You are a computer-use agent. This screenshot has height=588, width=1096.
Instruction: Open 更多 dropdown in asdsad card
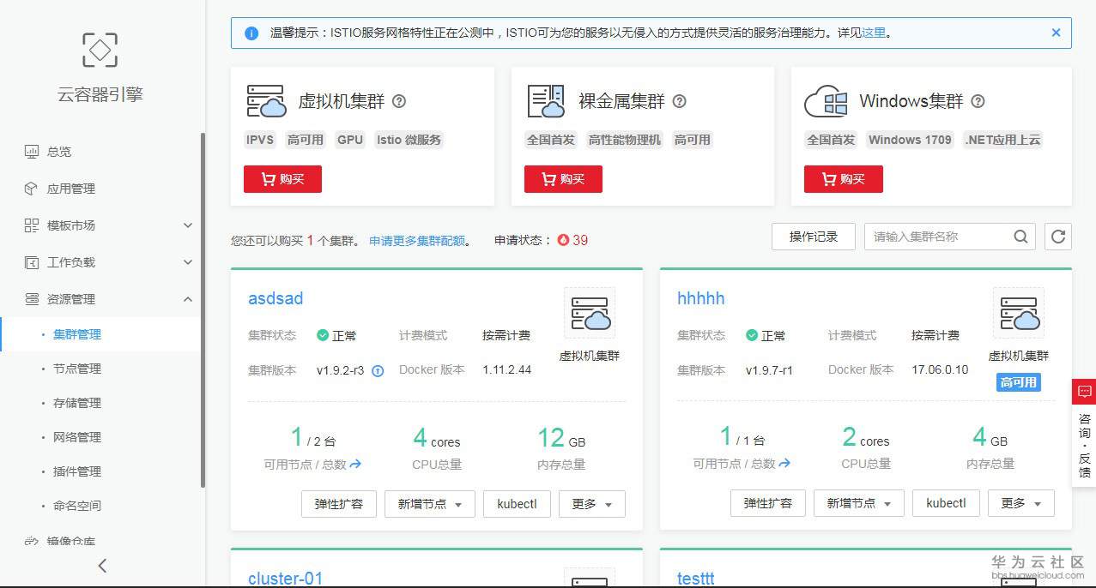[592, 504]
